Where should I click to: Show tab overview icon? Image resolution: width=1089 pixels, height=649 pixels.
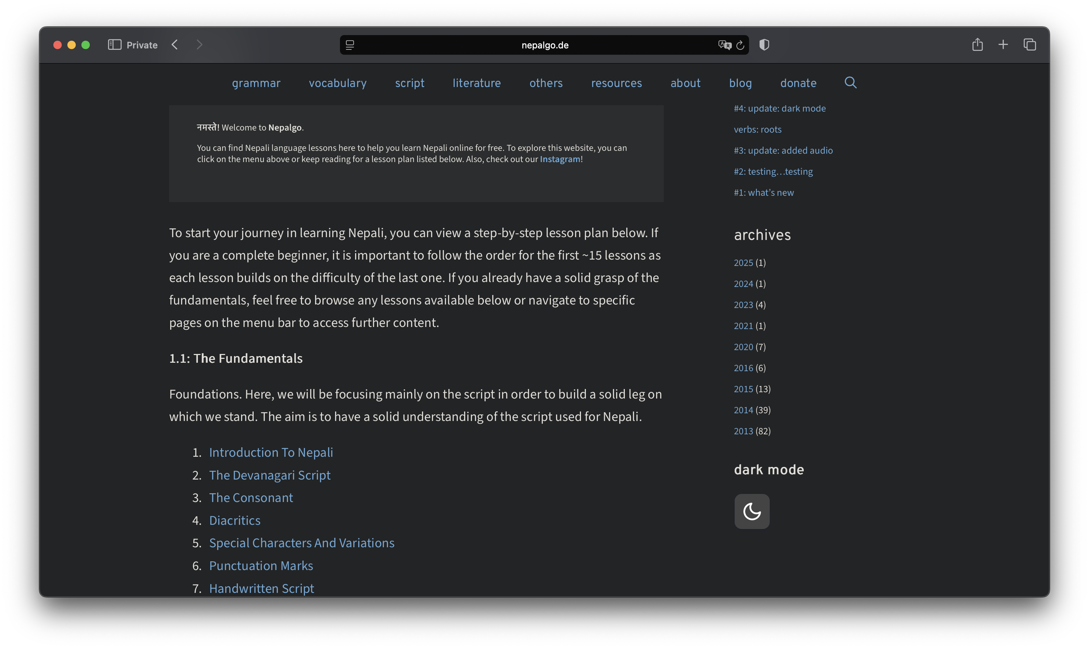pyautogui.click(x=1030, y=45)
